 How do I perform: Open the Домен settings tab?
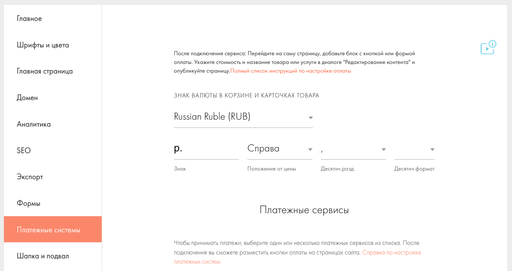[x=27, y=98]
